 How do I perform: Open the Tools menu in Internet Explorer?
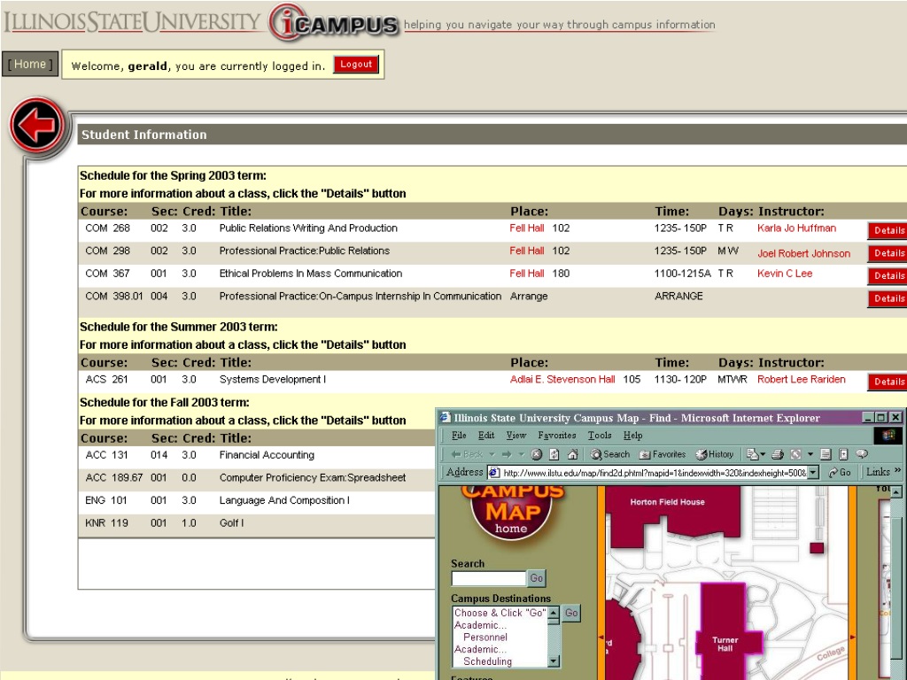600,436
